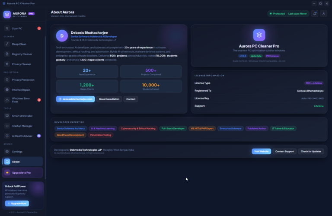
Task: Open Windows Error Fixer warning icon
Action: point(7,100)
